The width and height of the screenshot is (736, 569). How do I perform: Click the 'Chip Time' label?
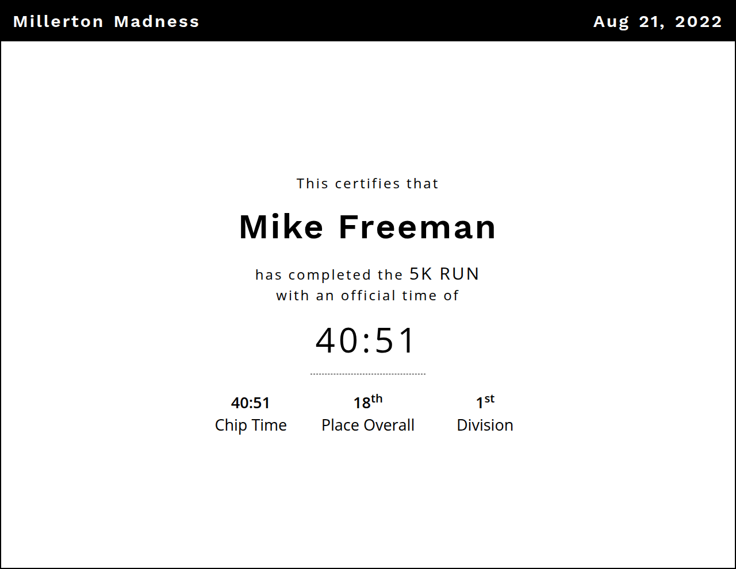(x=251, y=425)
